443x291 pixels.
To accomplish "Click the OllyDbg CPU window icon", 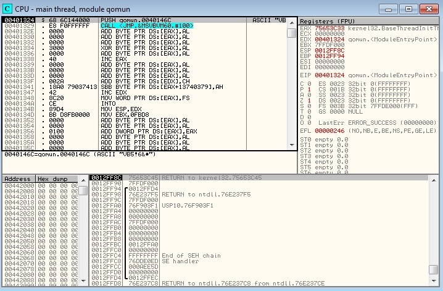I will coord(9,9).
